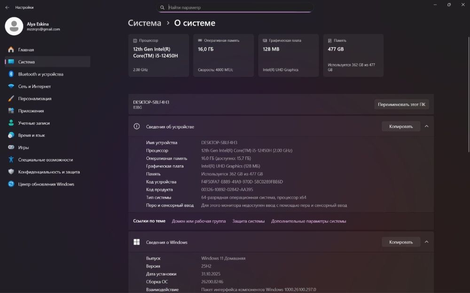Image resolution: width=470 pixels, height=293 pixels.
Task: Copy device info with Копировать button
Action: click(x=401, y=126)
